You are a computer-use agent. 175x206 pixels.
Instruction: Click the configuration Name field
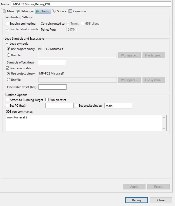(91, 4)
